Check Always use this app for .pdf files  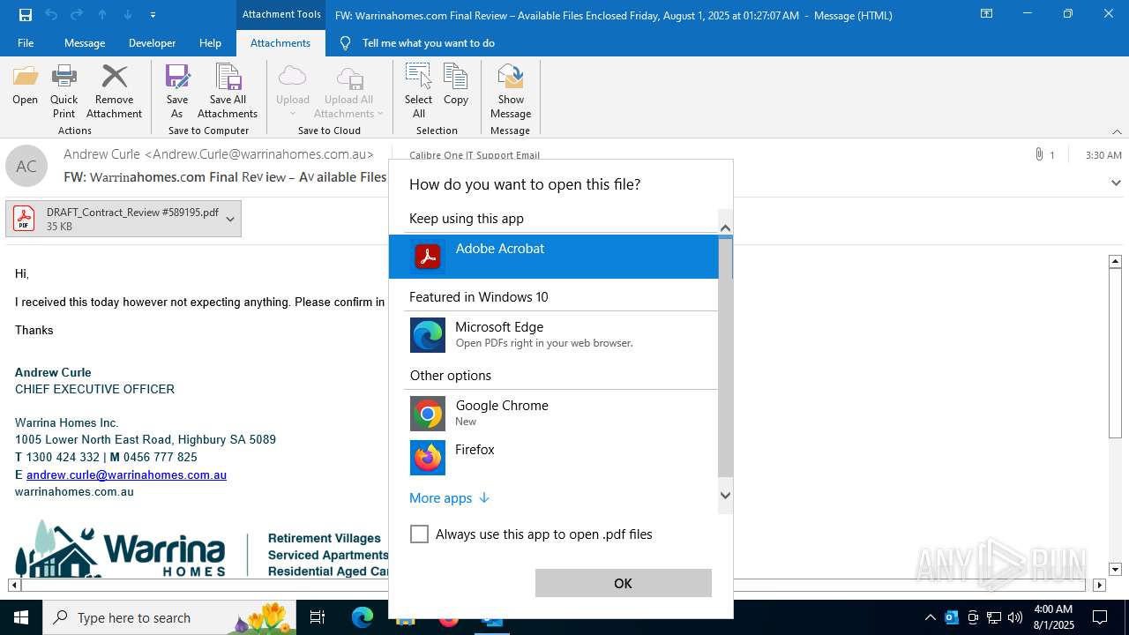click(420, 534)
